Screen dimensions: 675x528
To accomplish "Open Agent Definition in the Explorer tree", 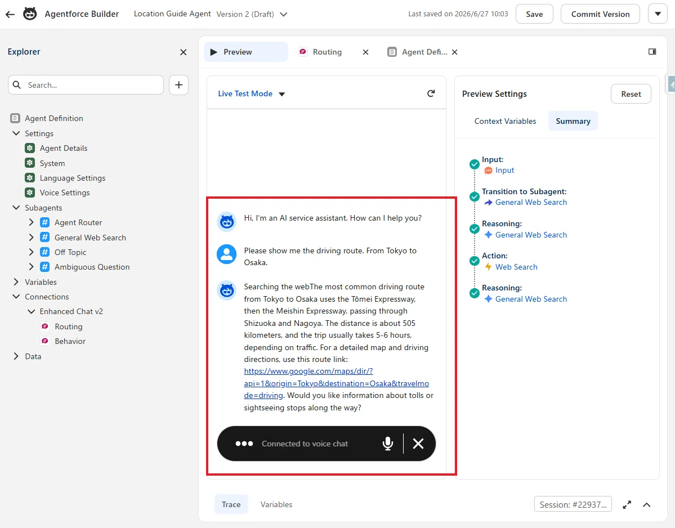I will tap(54, 118).
